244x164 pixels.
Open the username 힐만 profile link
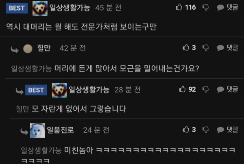44,48
